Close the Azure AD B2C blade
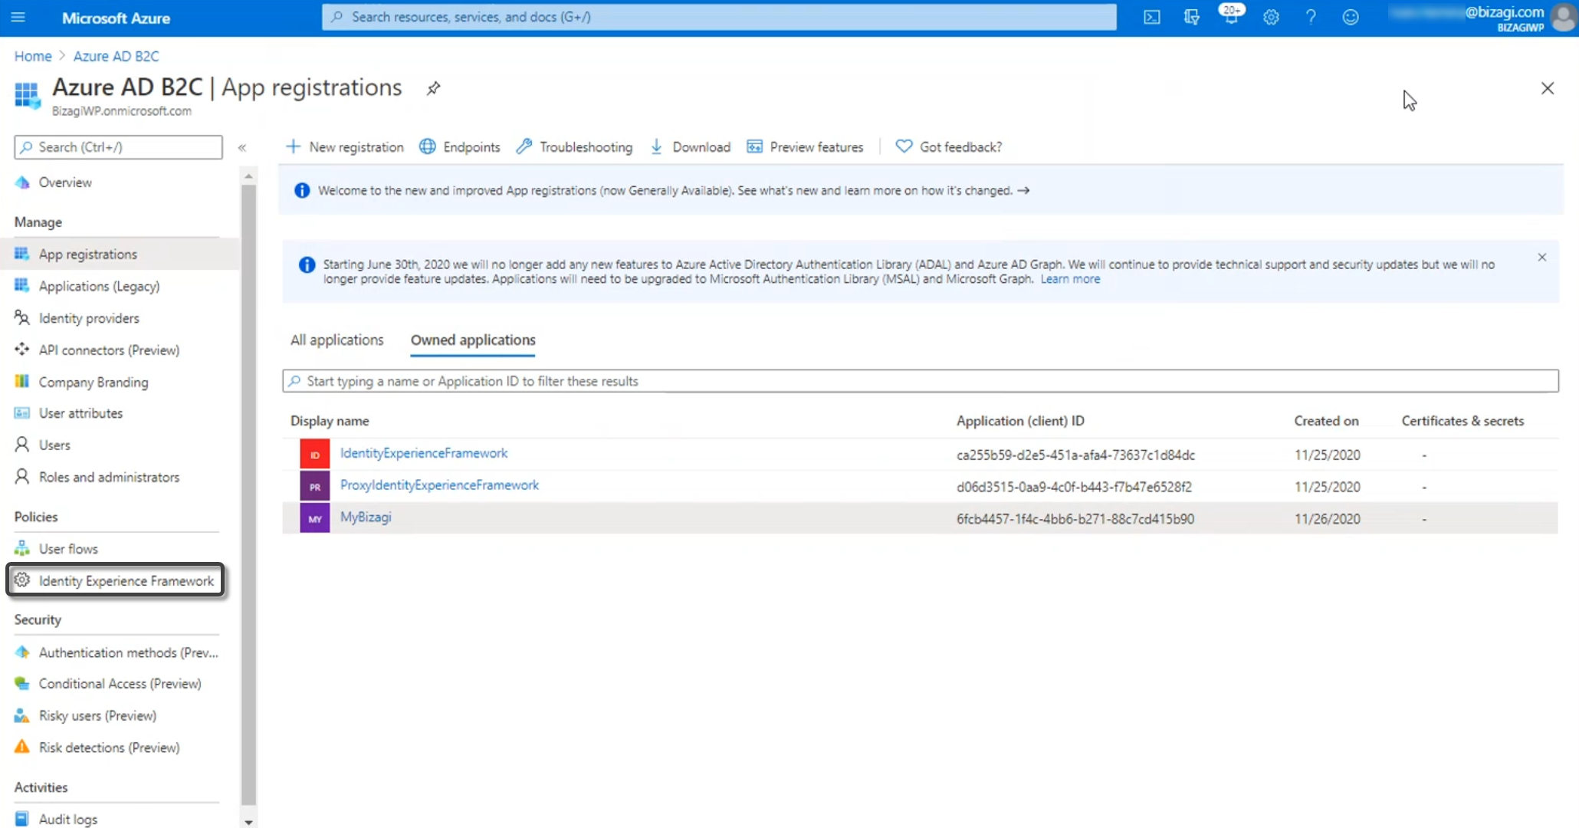Viewport: 1579px width, 828px height. pos(1548,88)
